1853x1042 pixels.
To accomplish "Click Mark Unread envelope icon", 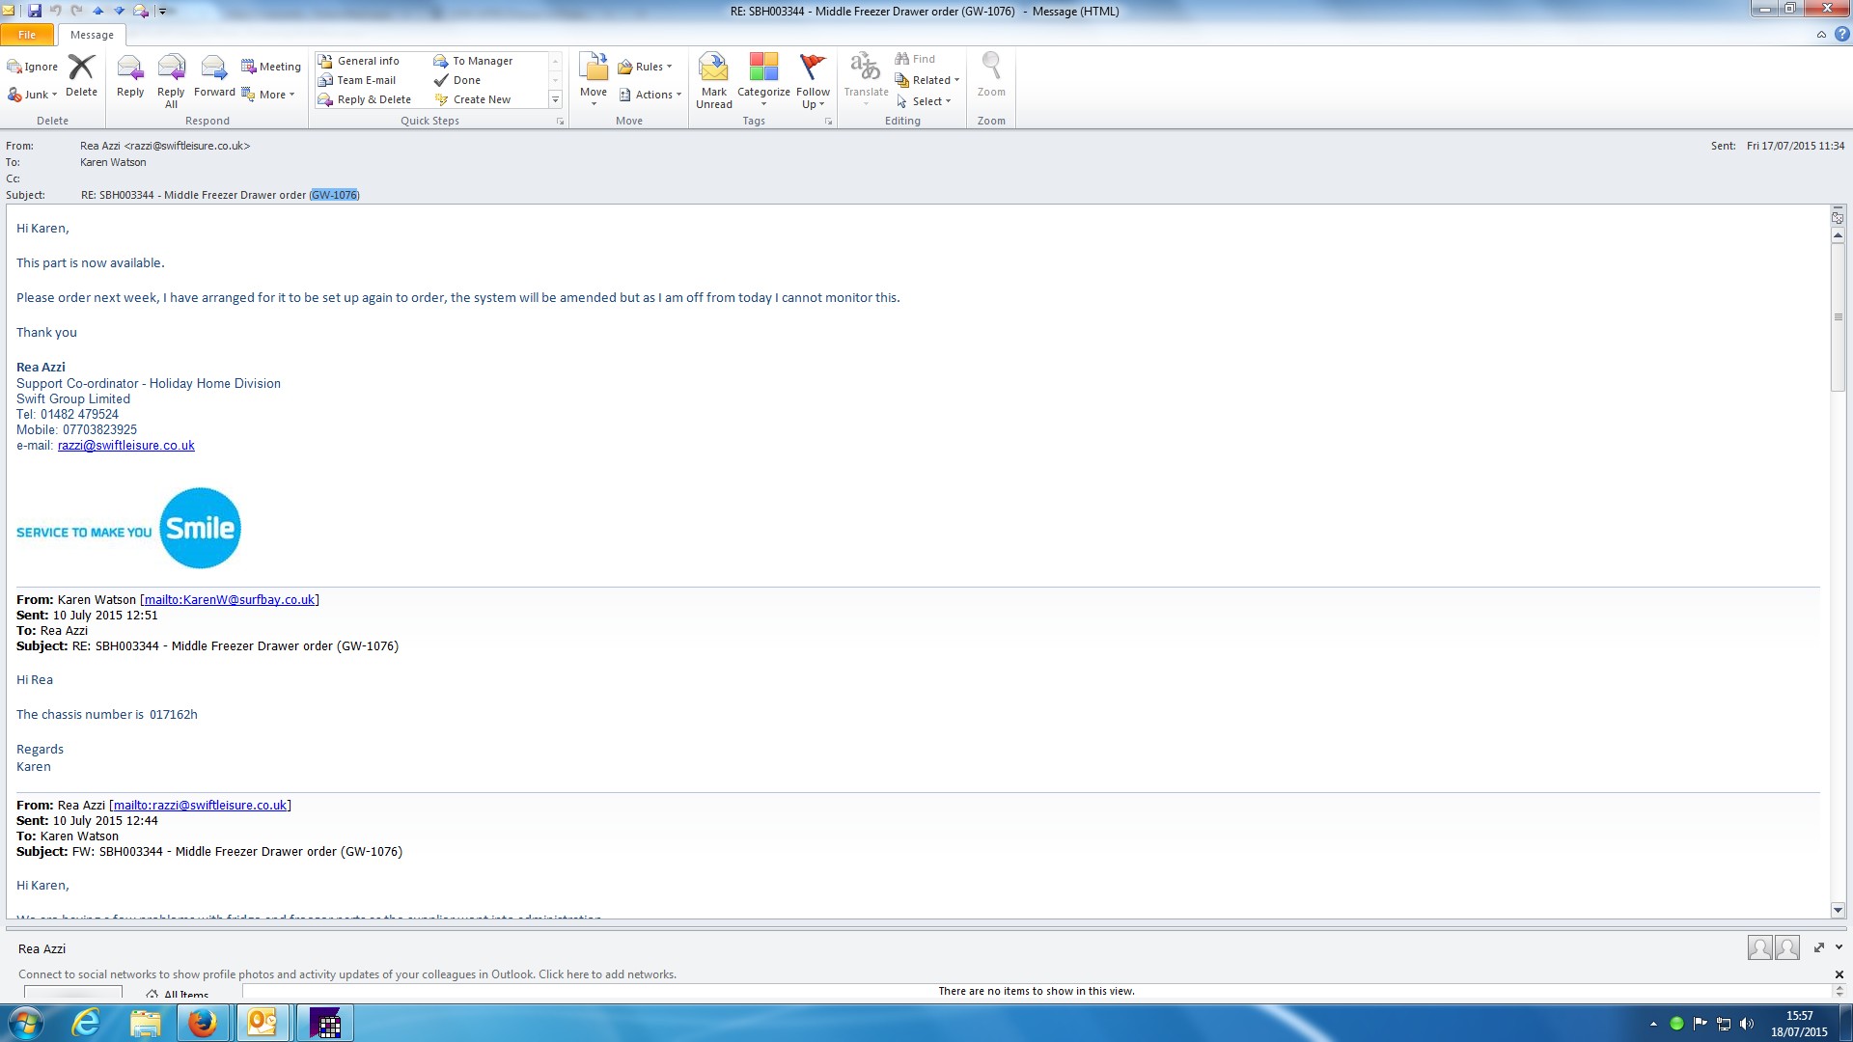I will (x=713, y=69).
